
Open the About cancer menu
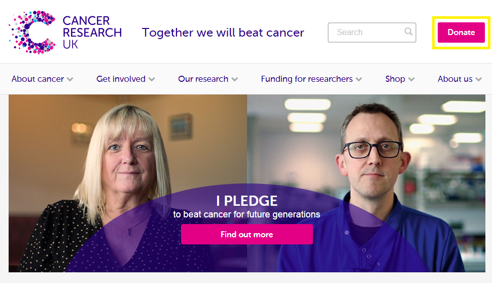point(38,79)
